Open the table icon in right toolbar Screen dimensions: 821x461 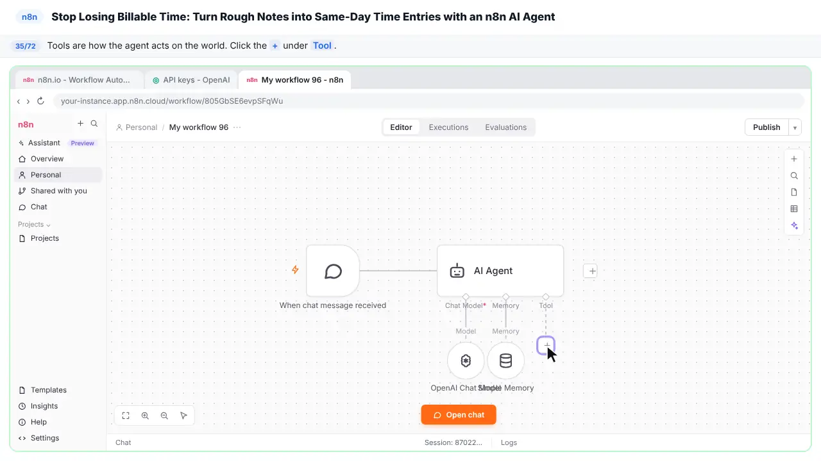(x=794, y=209)
